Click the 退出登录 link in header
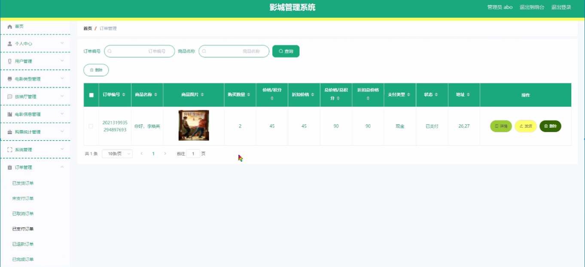585x267 pixels. 561,7
